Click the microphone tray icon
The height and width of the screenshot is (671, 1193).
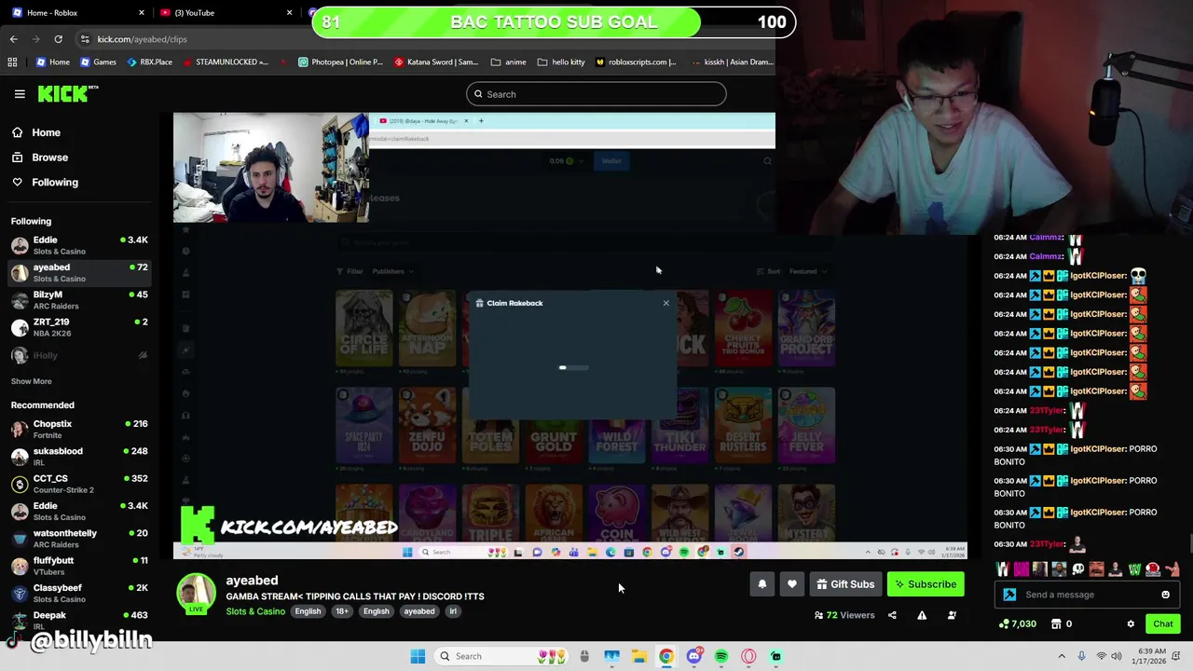(1081, 656)
